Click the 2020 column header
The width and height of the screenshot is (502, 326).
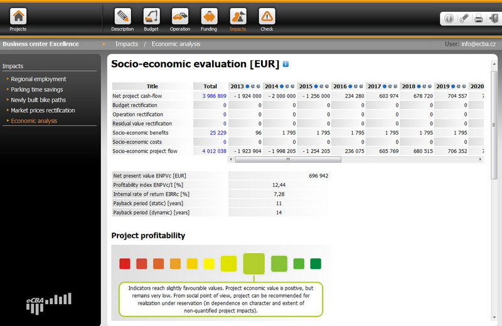pyautogui.click(x=477, y=87)
